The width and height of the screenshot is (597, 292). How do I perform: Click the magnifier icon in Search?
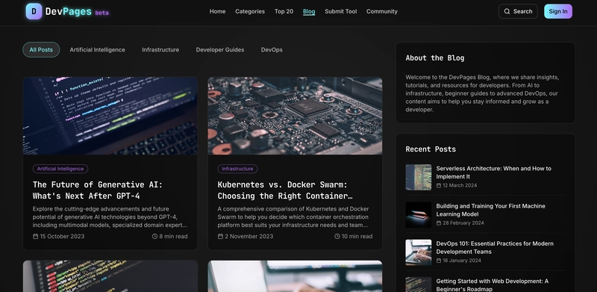(507, 11)
